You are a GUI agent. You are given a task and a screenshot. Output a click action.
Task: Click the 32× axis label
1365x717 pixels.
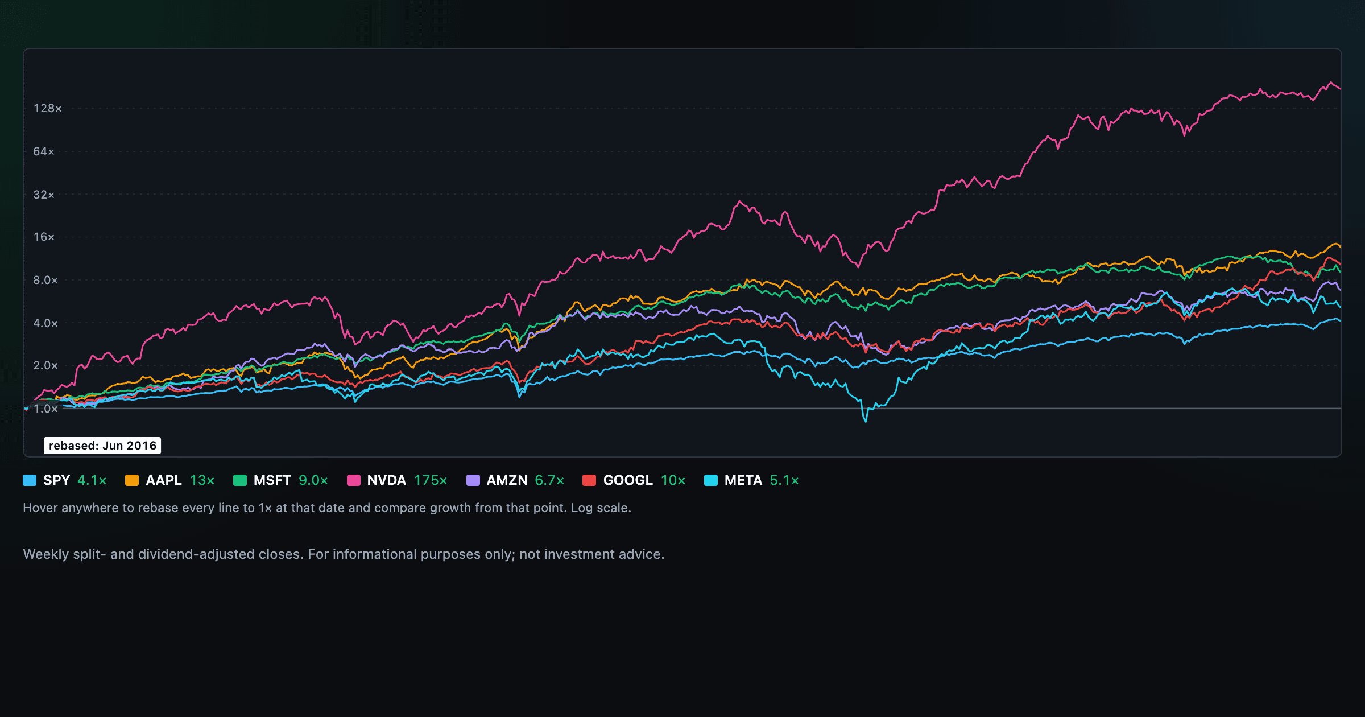(44, 195)
